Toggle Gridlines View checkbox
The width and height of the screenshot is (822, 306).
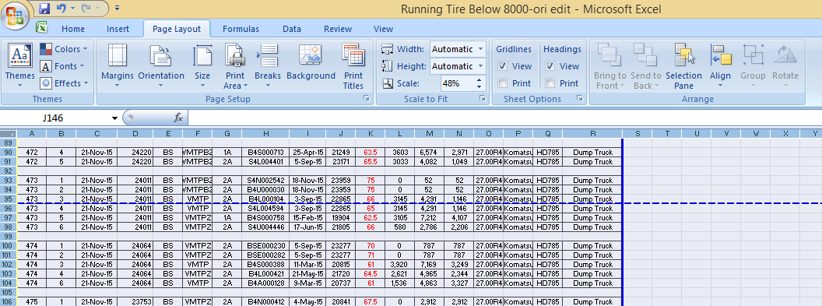(x=502, y=66)
